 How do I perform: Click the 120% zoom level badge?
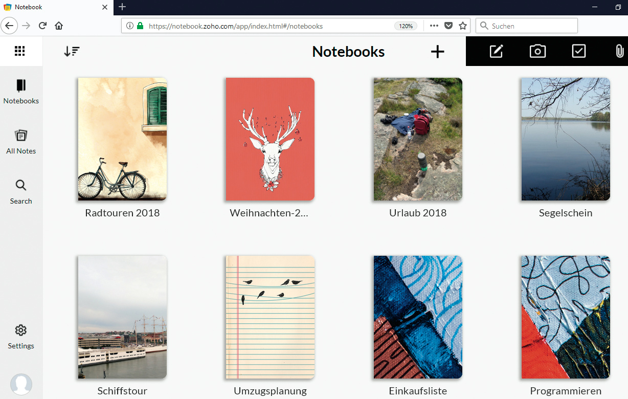(x=406, y=26)
